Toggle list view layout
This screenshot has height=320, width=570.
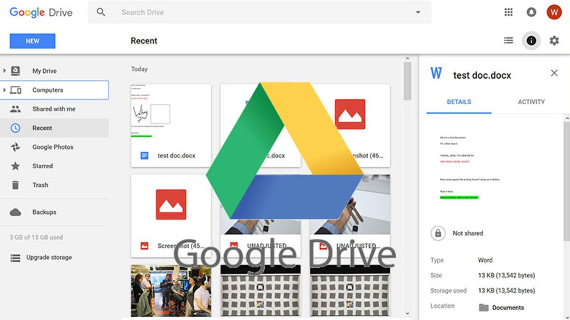click(x=508, y=41)
